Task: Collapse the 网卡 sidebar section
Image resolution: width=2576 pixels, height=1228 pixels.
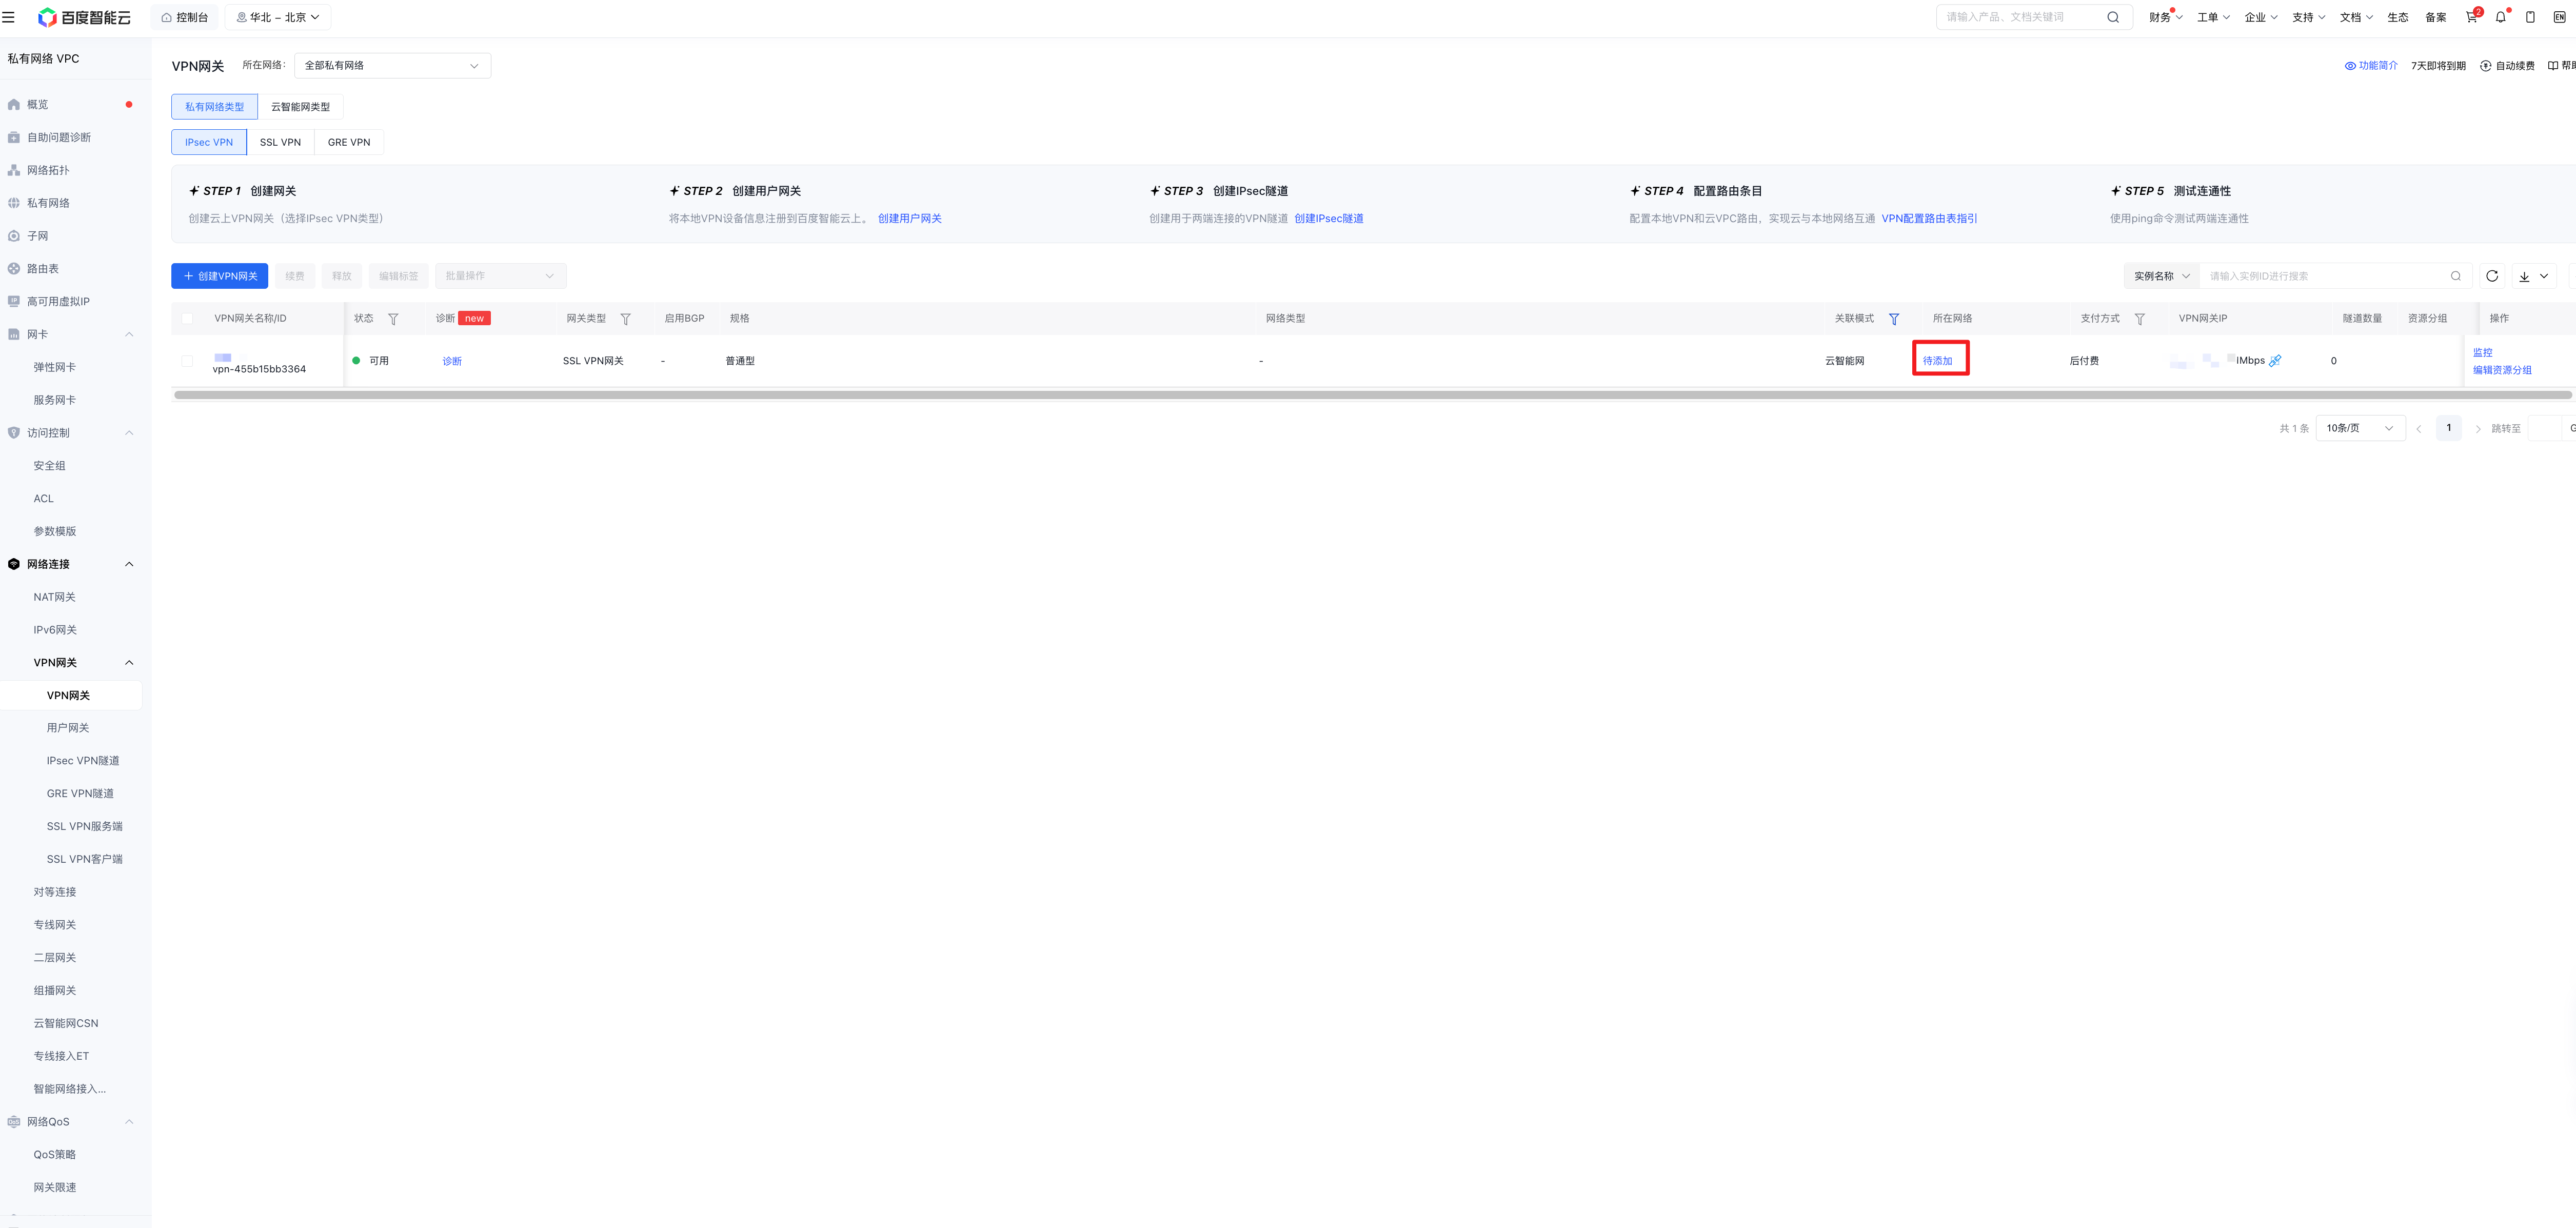Action: (x=129, y=335)
